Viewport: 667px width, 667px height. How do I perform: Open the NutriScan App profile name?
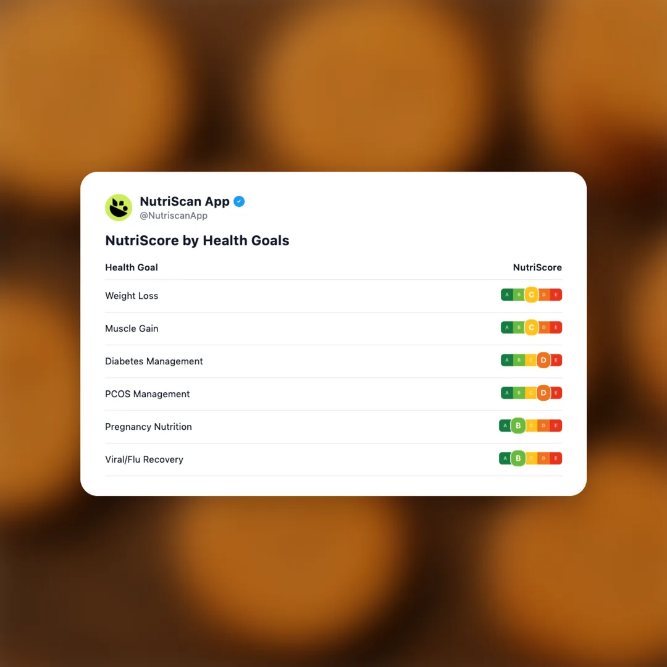click(185, 201)
